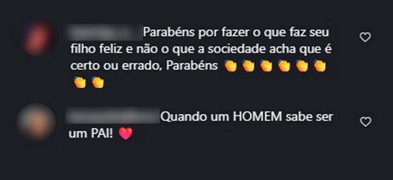This screenshot has height=180, width=393.
Task: Click third clapping emoji after "errado, Parabéns"
Action: [266, 66]
